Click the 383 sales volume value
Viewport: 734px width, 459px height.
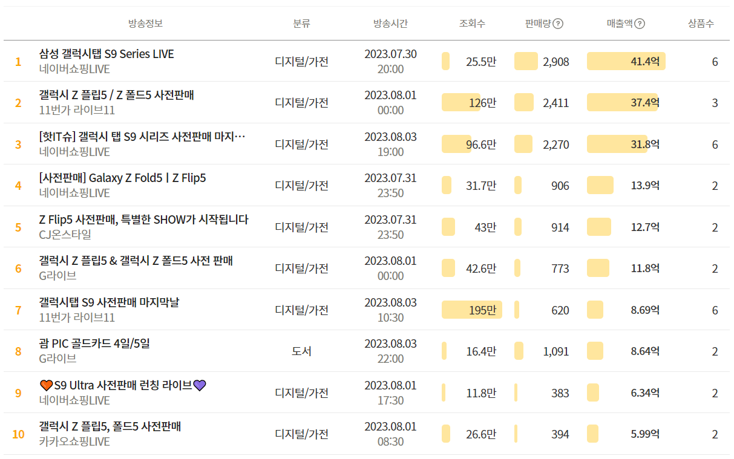(x=560, y=392)
